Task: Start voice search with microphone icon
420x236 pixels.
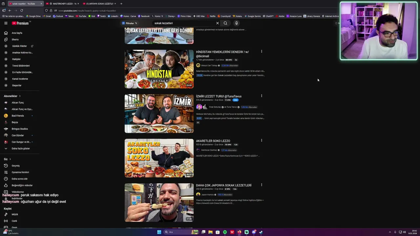Action: [x=236, y=23]
